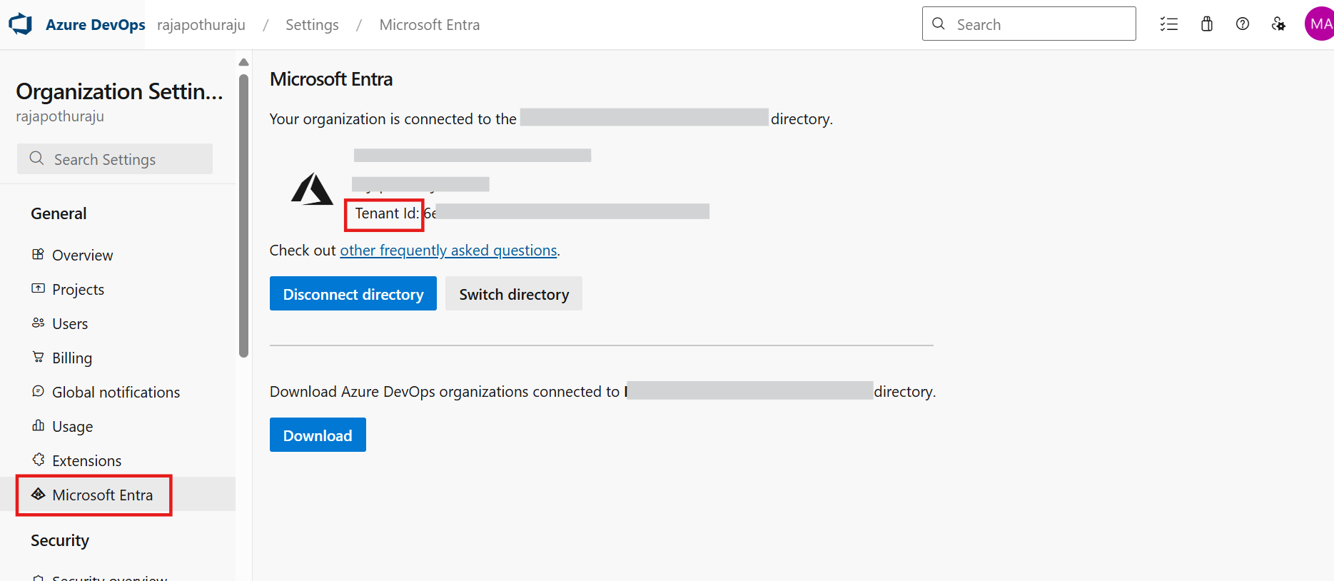Focus the top Search input field

pyautogui.click(x=1029, y=24)
